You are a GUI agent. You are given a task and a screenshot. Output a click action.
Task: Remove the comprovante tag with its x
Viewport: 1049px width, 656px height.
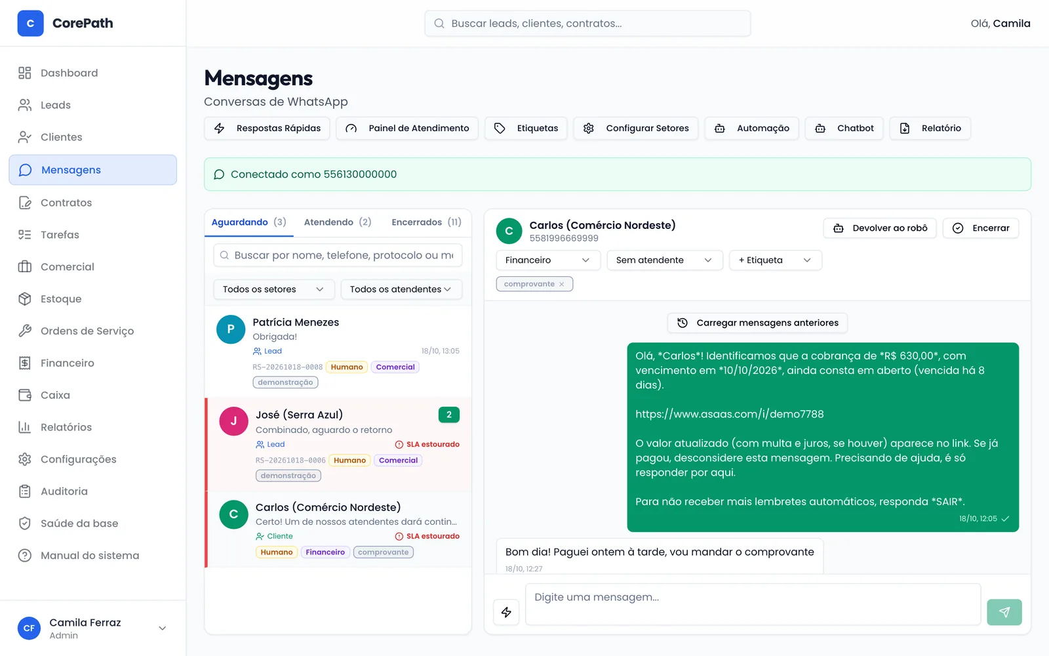(562, 284)
